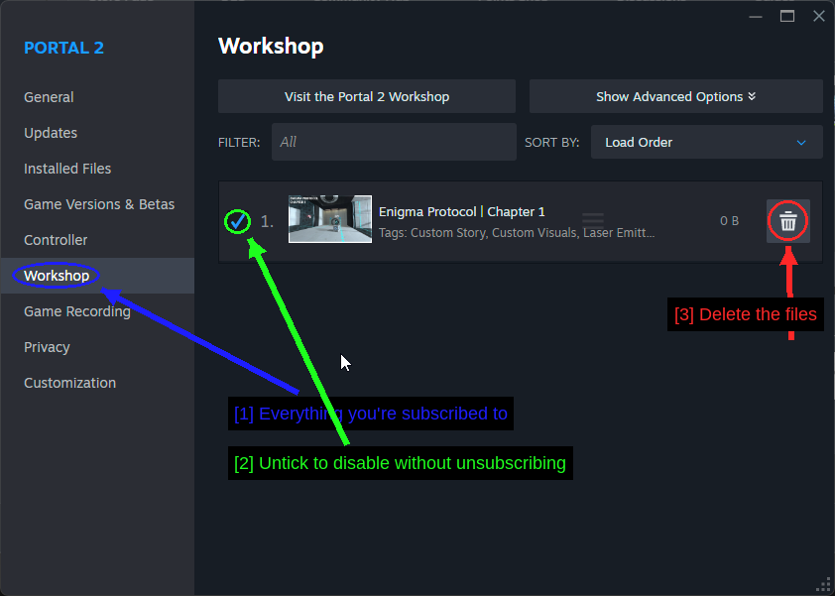The height and width of the screenshot is (596, 835).
Task: Minimize the properties window
Action: point(755,17)
